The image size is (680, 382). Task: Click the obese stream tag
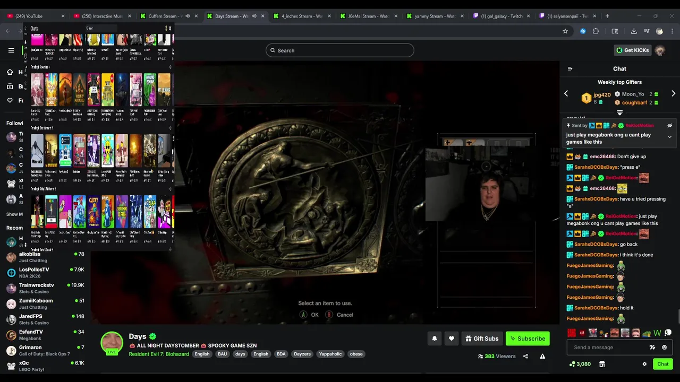[356, 354]
